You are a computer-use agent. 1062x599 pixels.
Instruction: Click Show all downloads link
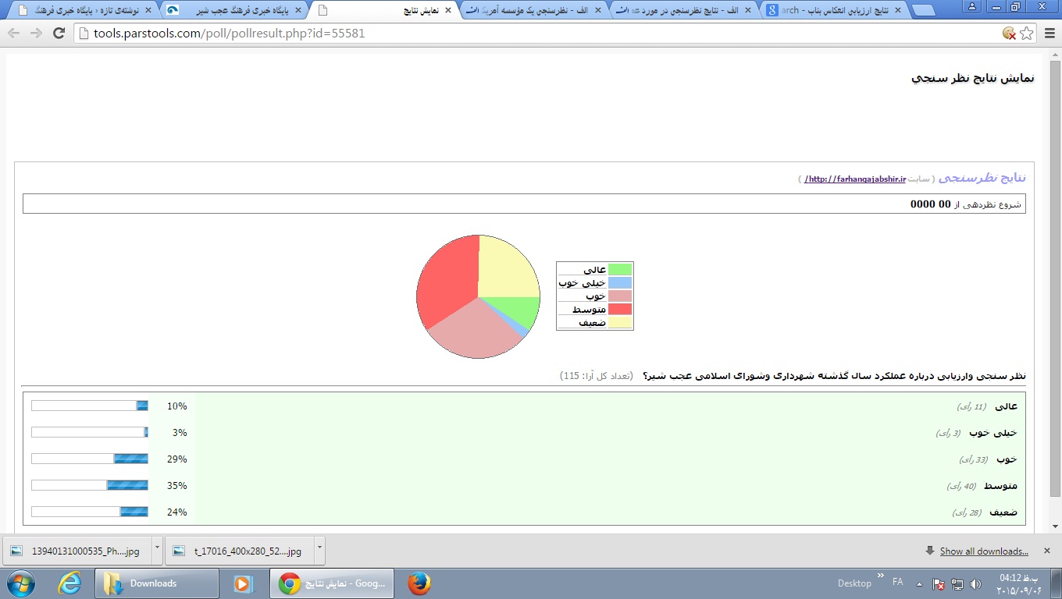click(983, 551)
